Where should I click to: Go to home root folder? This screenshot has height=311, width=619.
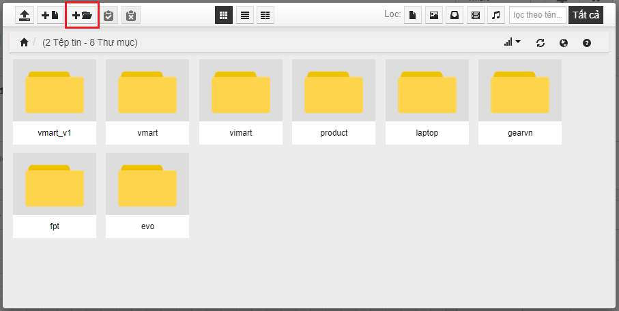(24, 42)
